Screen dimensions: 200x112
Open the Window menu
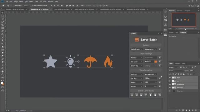tap(51, 2)
